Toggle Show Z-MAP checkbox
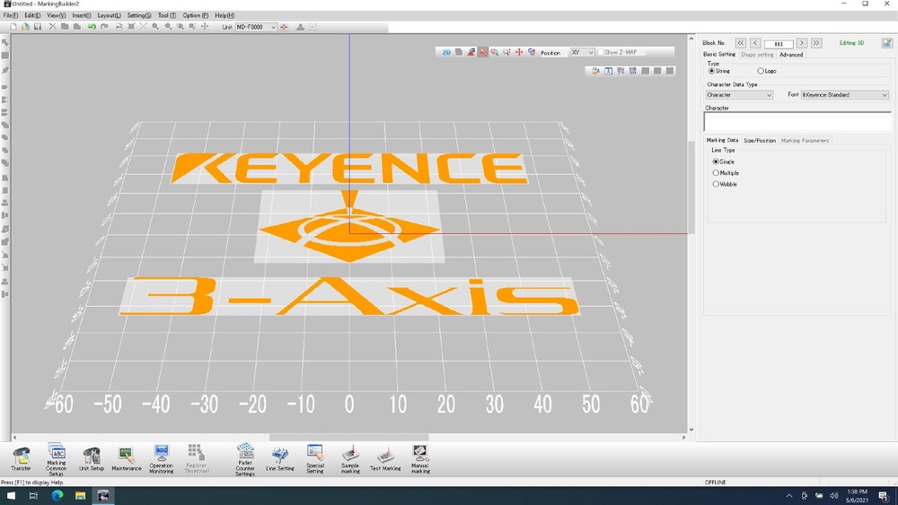The width and height of the screenshot is (898, 505). (x=601, y=52)
